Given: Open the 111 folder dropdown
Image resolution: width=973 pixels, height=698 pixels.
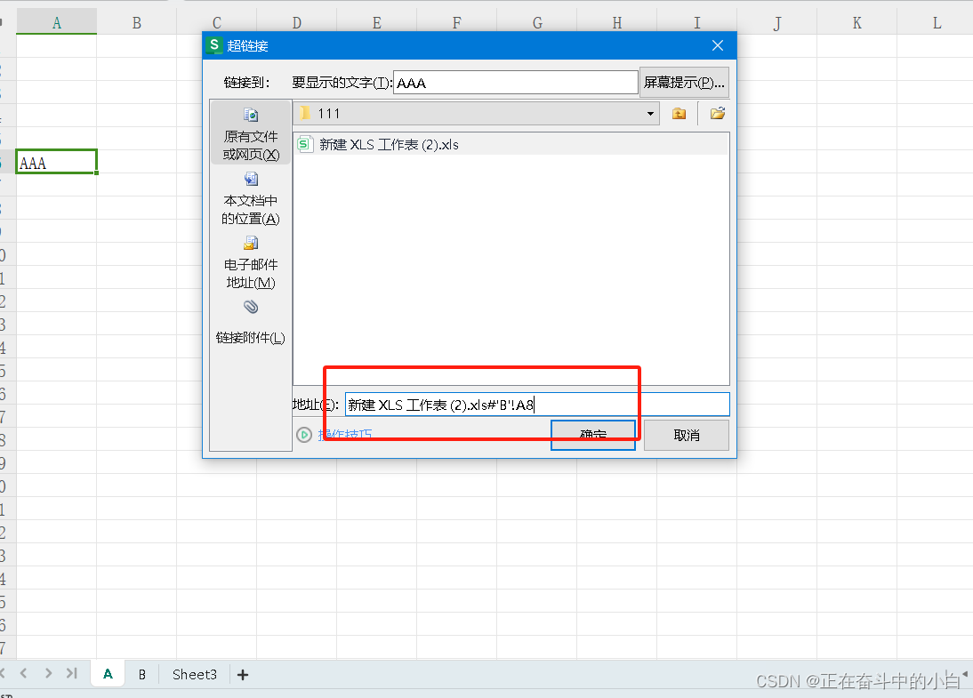Looking at the screenshot, I should 649,113.
